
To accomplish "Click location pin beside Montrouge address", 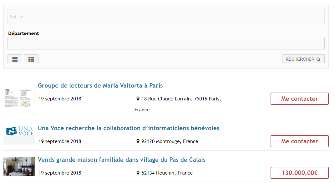I will click(138, 141).
